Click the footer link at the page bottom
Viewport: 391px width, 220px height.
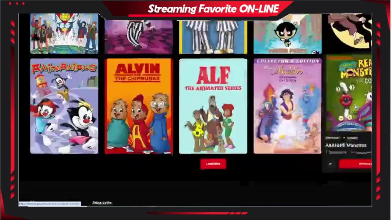[x=102, y=203]
